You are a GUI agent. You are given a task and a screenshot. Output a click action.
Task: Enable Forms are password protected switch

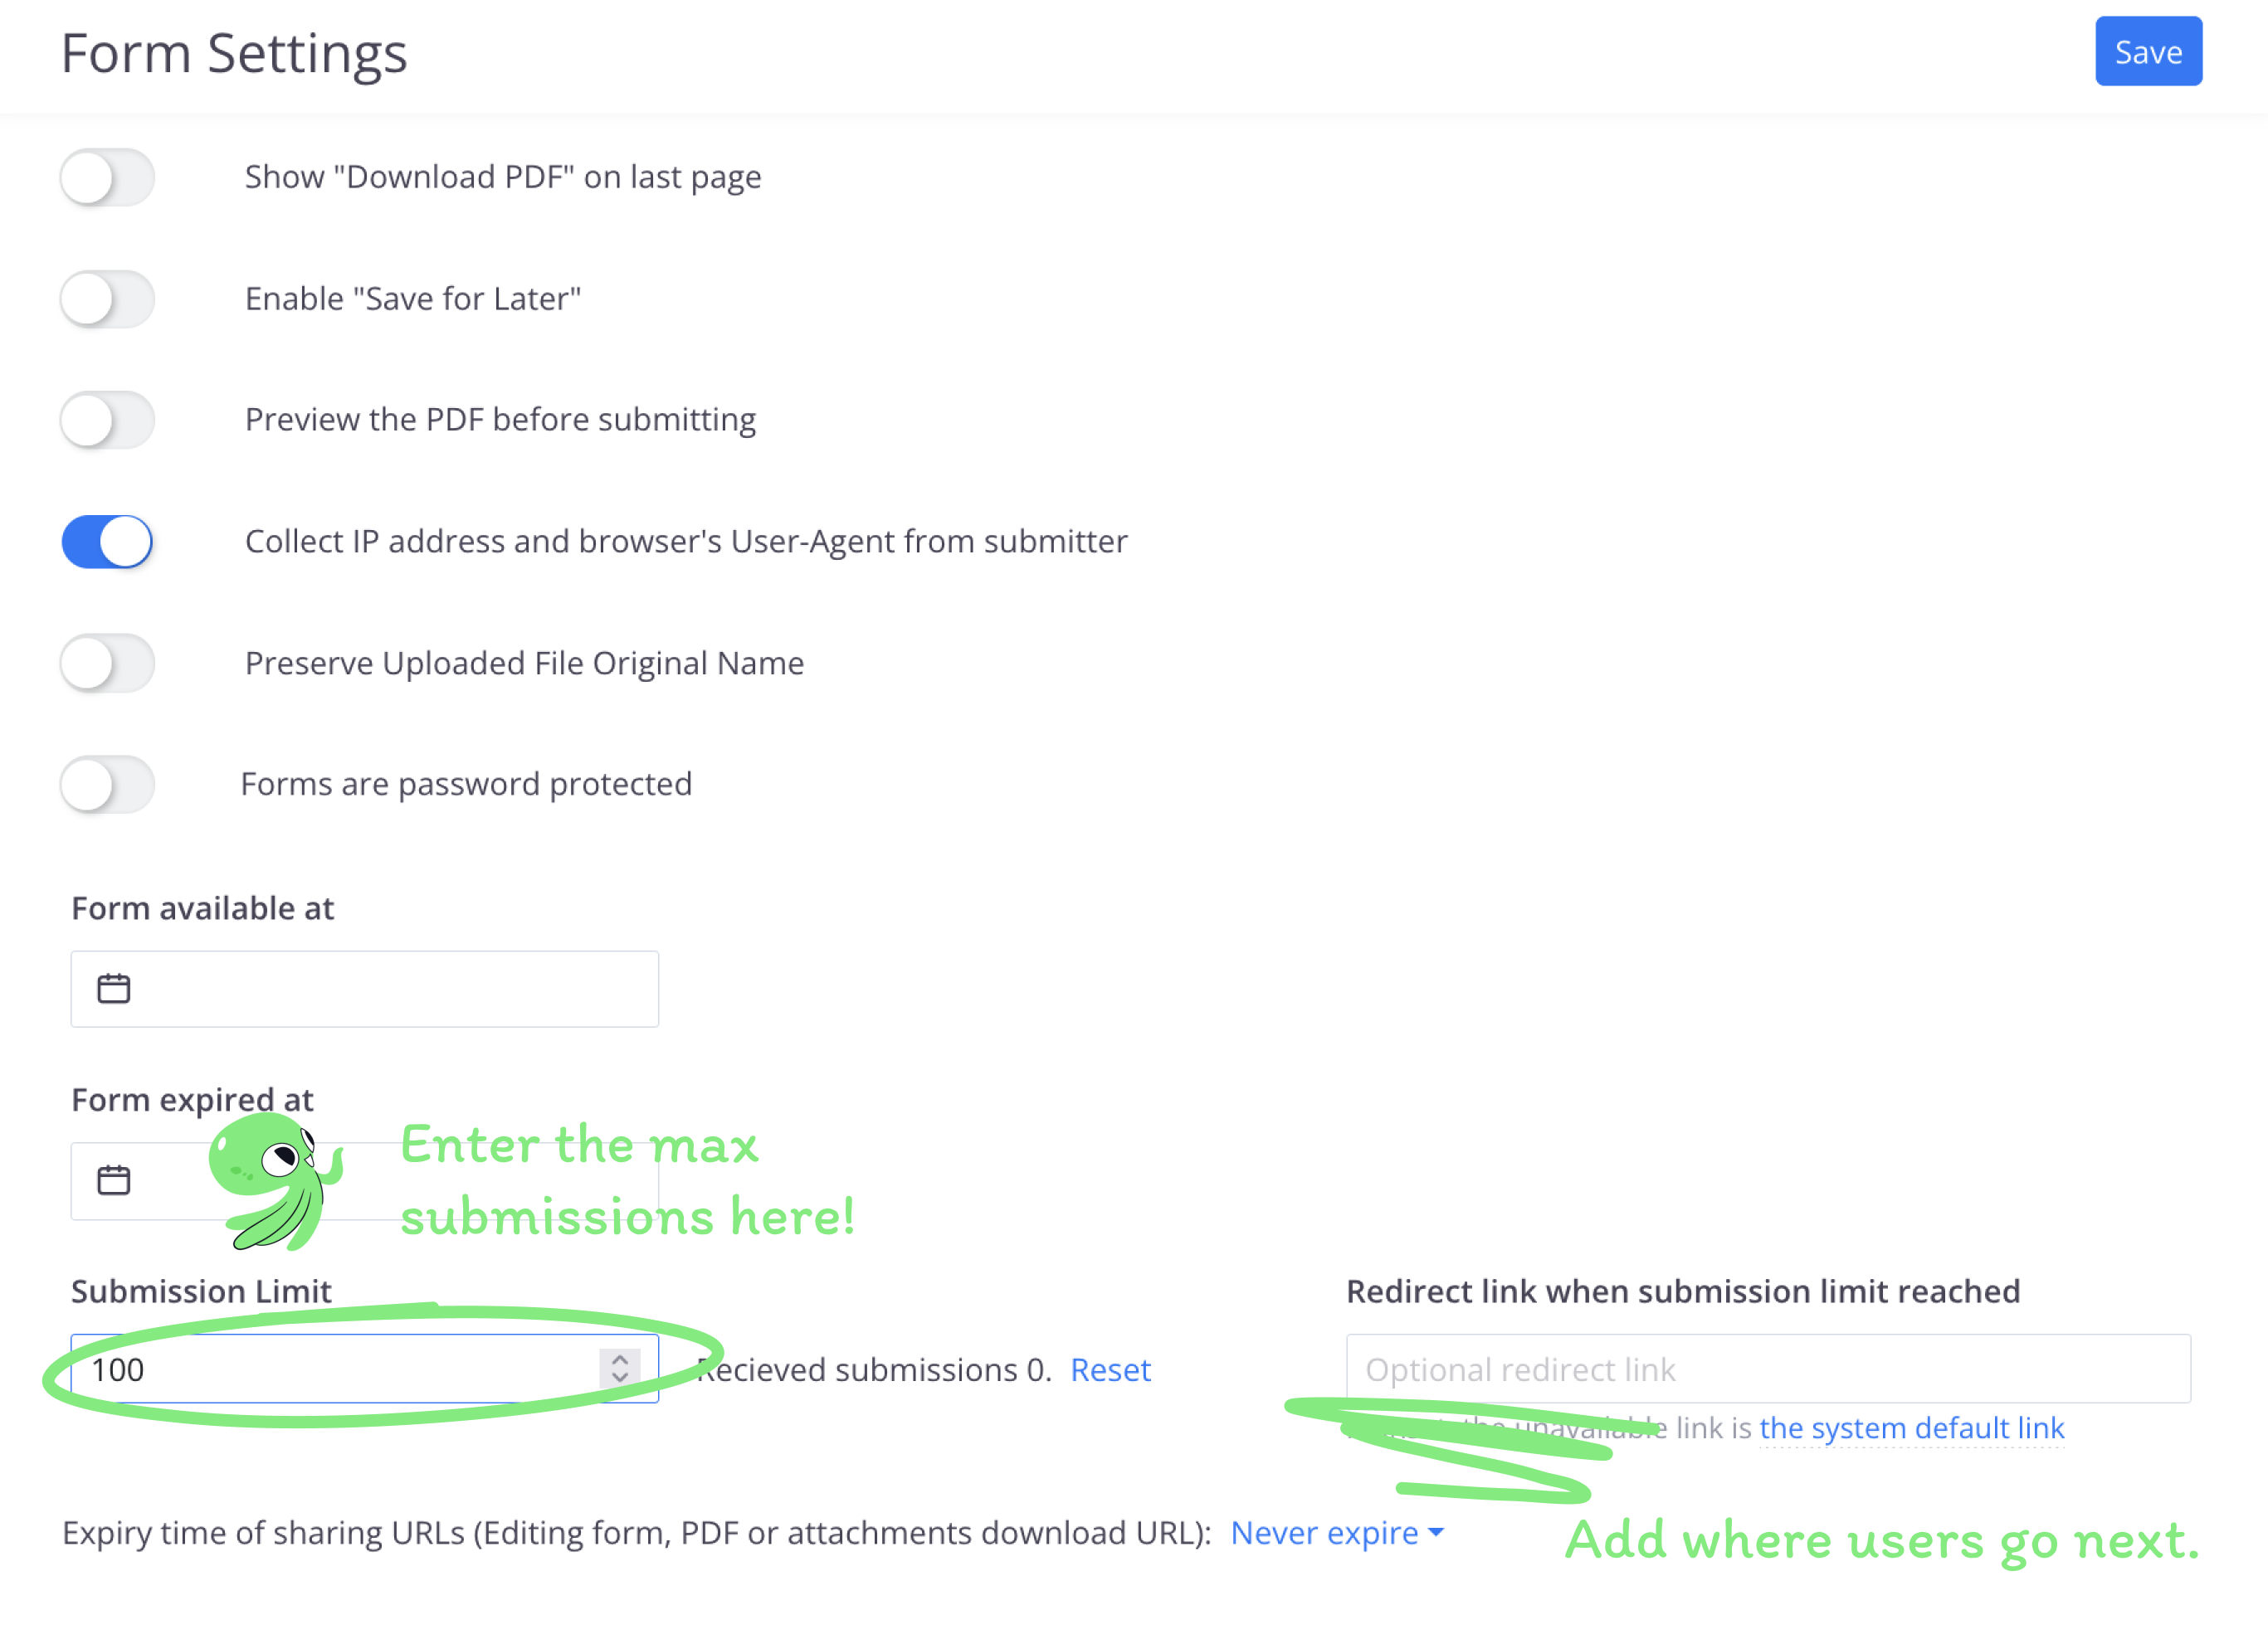(x=107, y=785)
